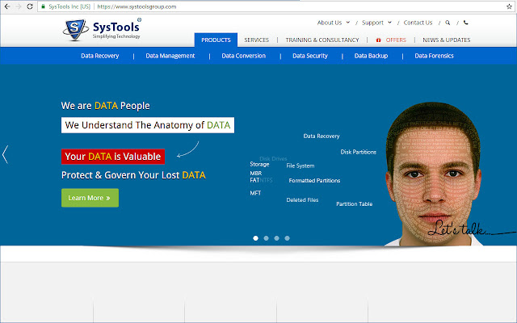Select the second carousel dot

(x=267, y=238)
